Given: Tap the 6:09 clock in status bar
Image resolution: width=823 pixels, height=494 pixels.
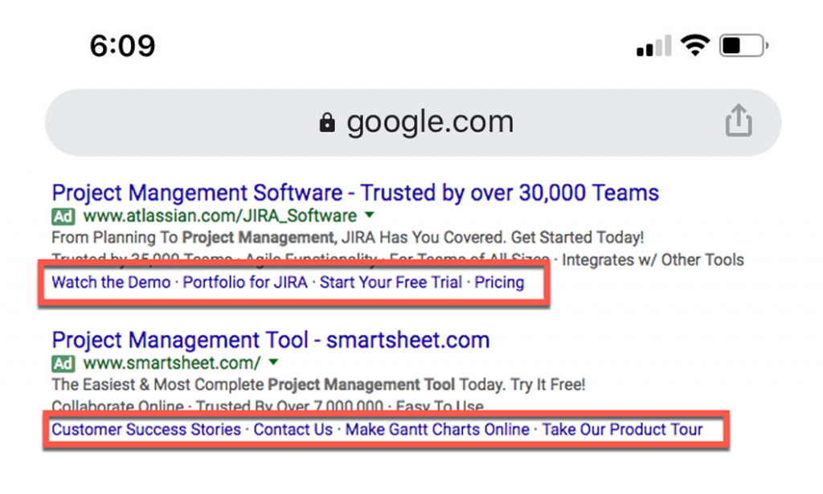Looking at the screenshot, I should tap(122, 46).
